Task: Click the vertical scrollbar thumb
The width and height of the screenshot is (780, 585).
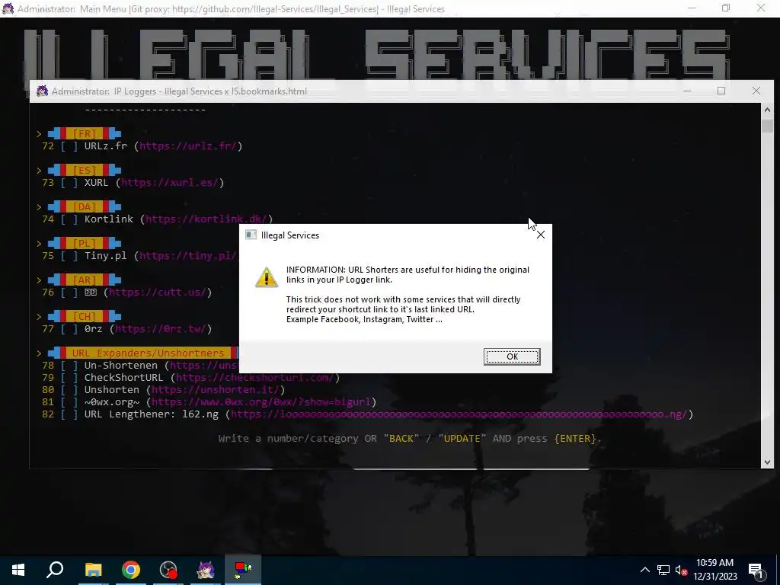Action: pos(767,126)
